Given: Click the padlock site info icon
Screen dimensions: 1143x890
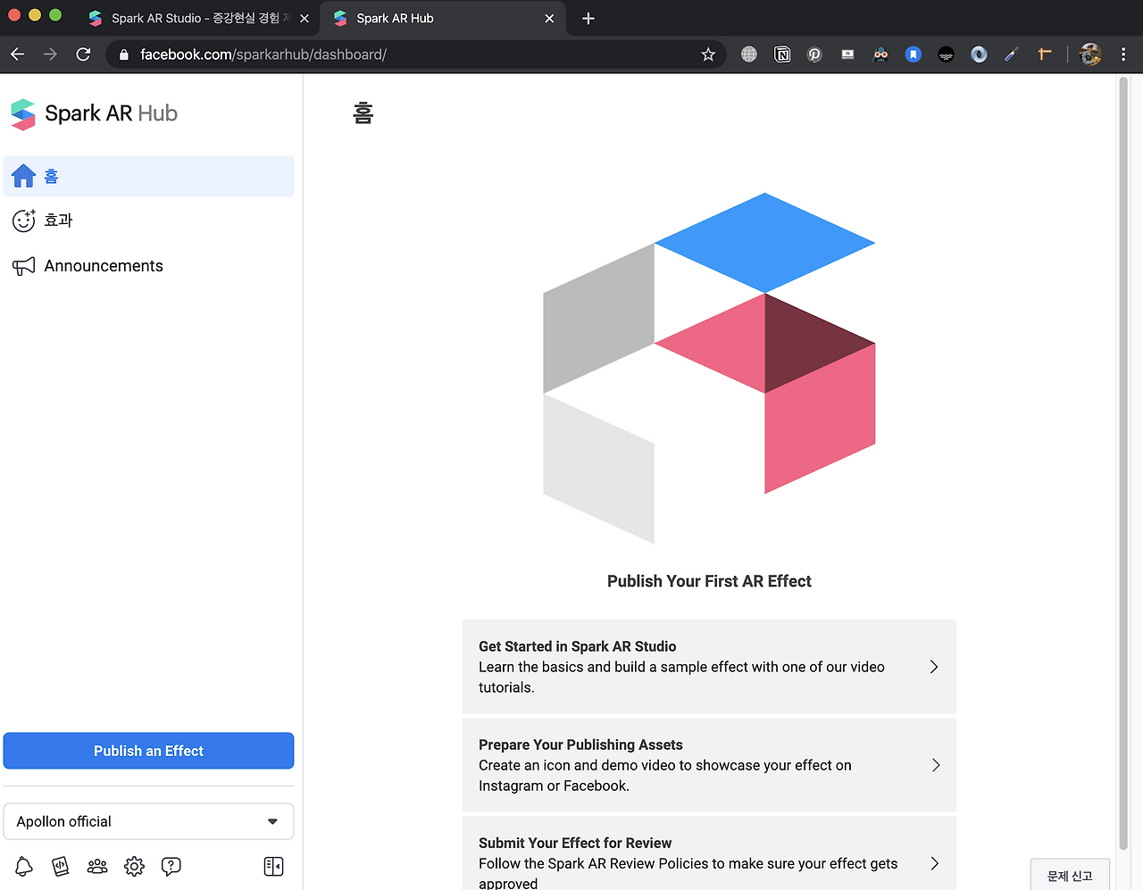Looking at the screenshot, I should coord(124,54).
